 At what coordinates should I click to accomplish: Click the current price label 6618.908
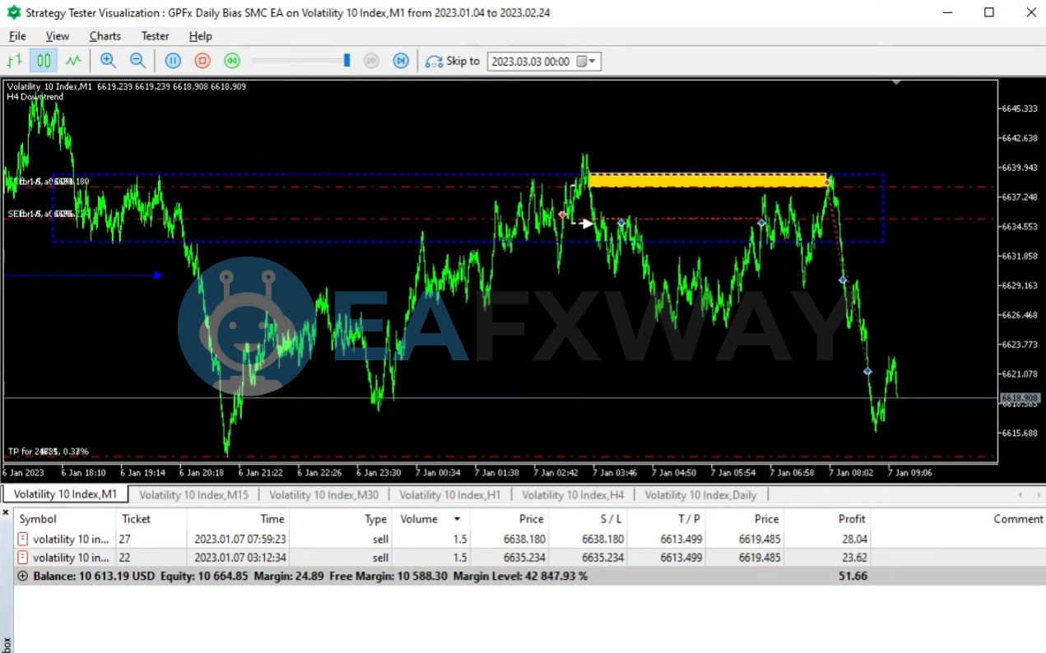tap(1020, 398)
